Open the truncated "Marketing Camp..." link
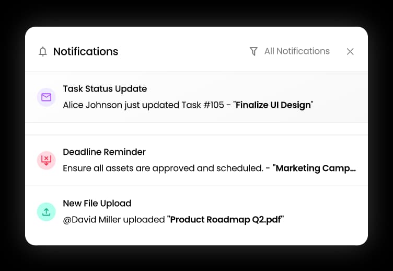 point(314,168)
